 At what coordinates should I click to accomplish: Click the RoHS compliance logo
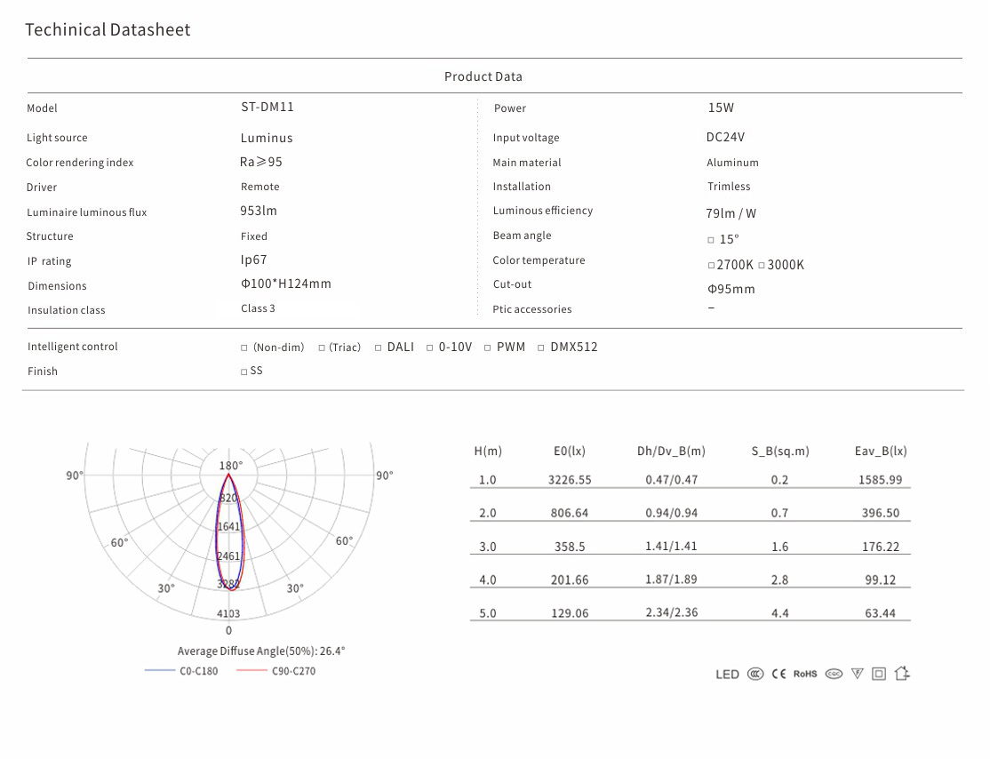click(805, 674)
